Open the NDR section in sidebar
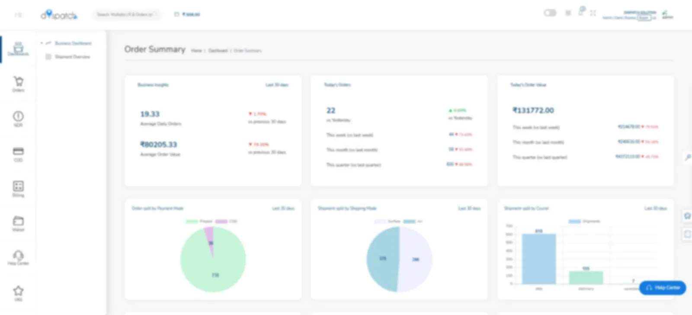 (18, 119)
